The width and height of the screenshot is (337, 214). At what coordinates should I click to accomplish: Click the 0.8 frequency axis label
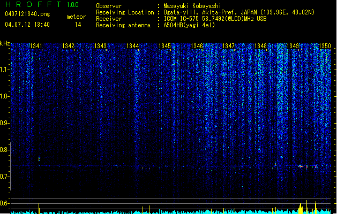tap(5, 150)
